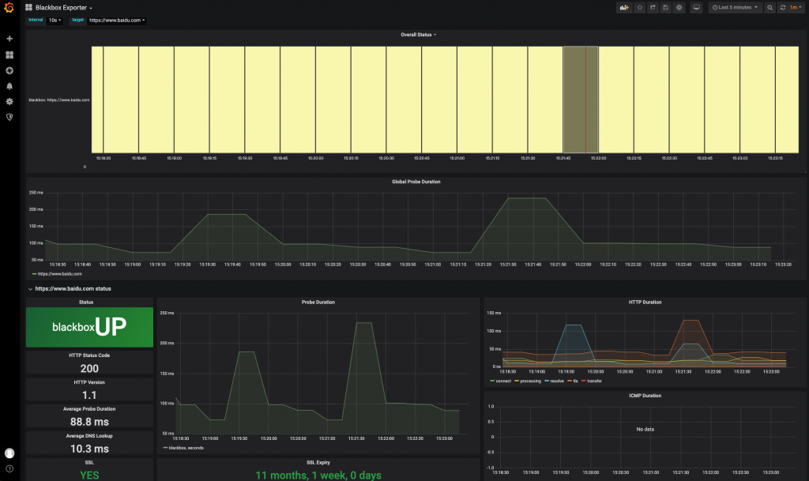
Task: Toggle the resolve series in HTTP Duration legend
Action: click(556, 381)
